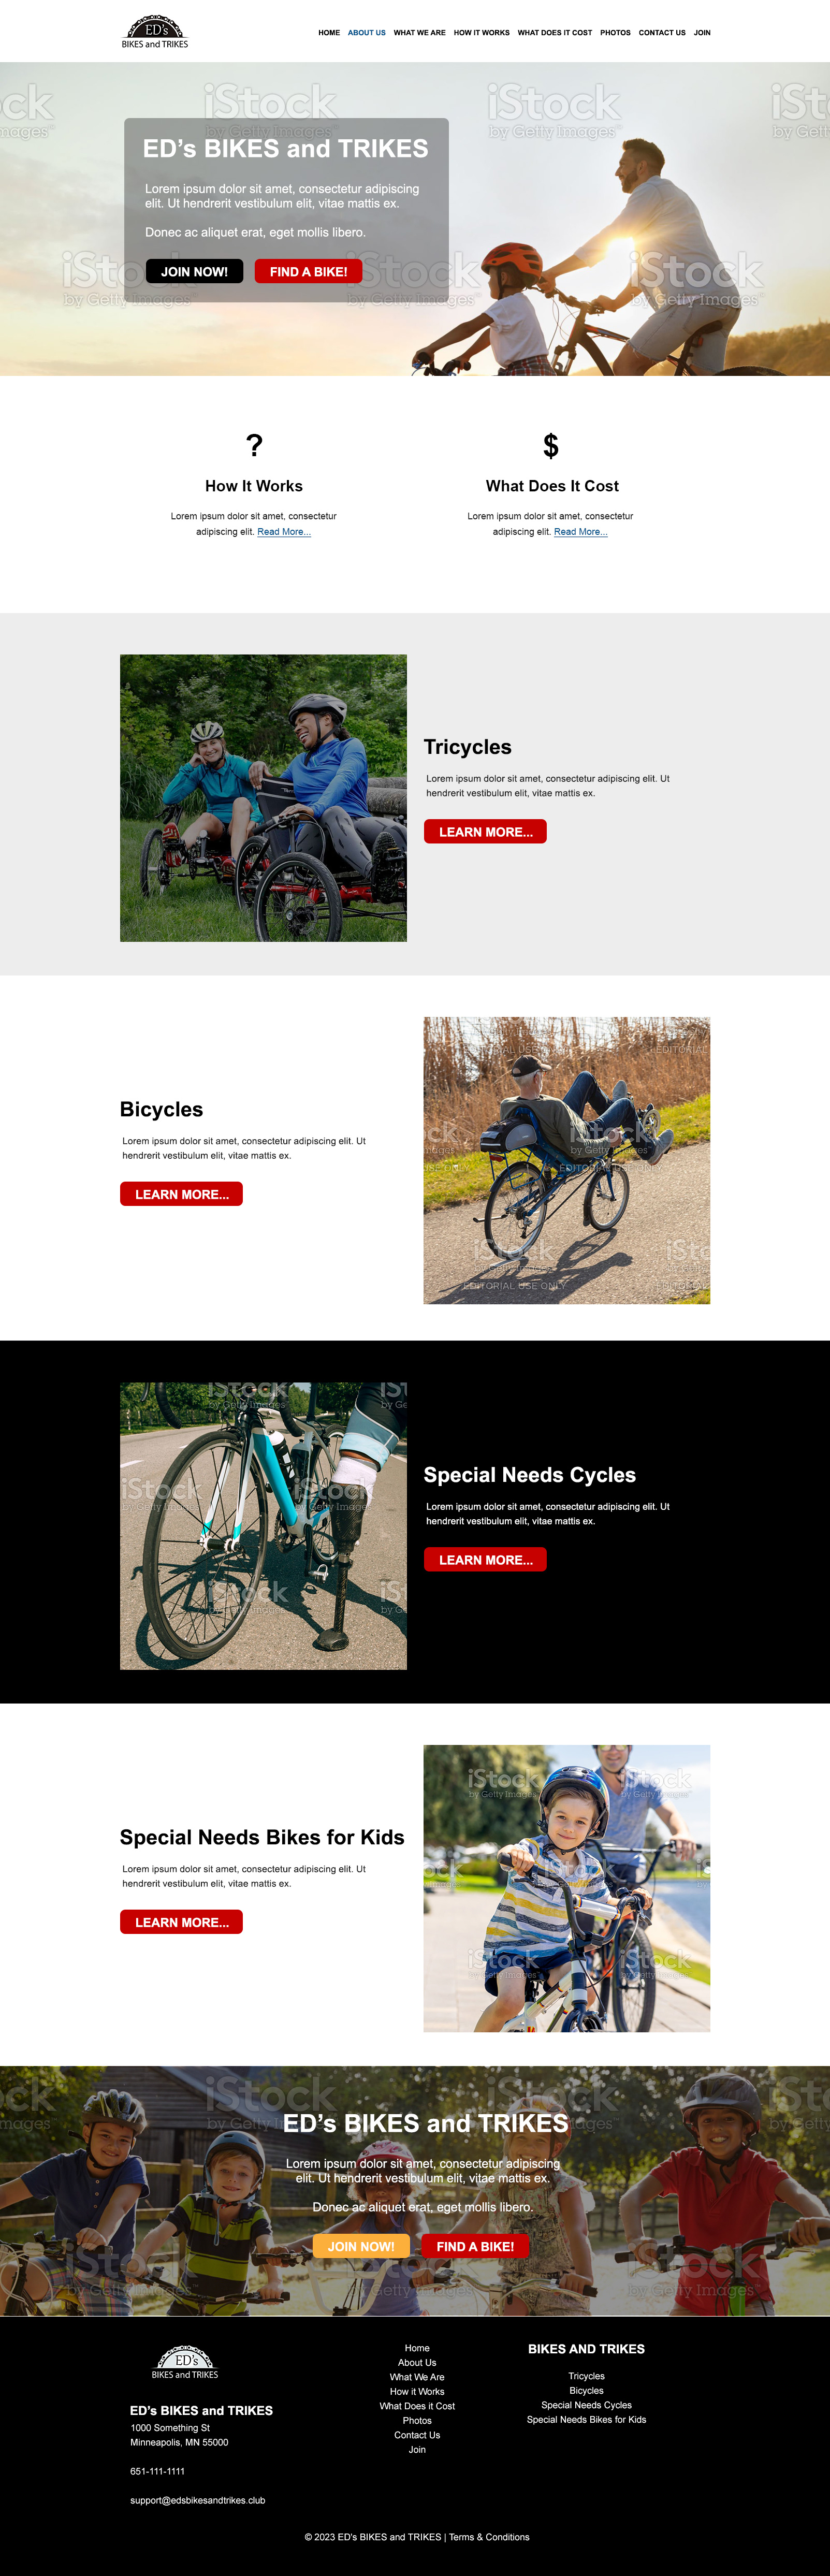Open the tricycle riders photo
The image size is (830, 2576).
pyautogui.click(x=263, y=798)
